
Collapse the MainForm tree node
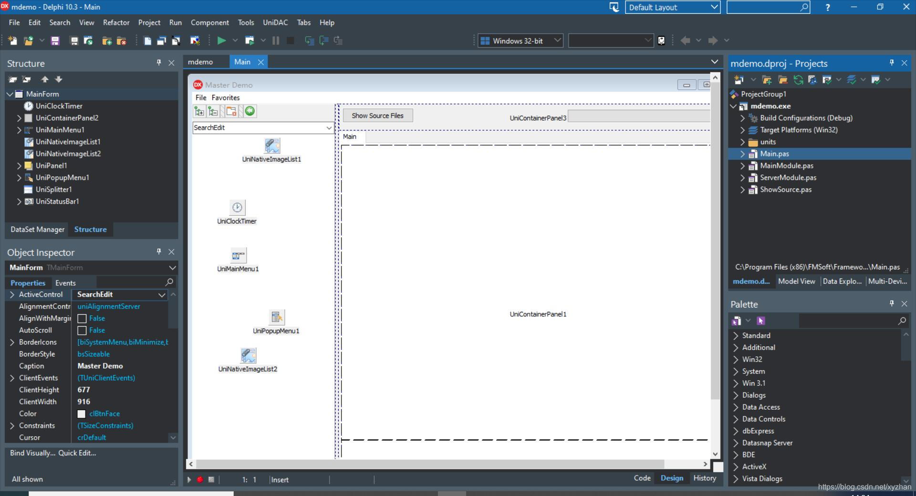tap(10, 94)
